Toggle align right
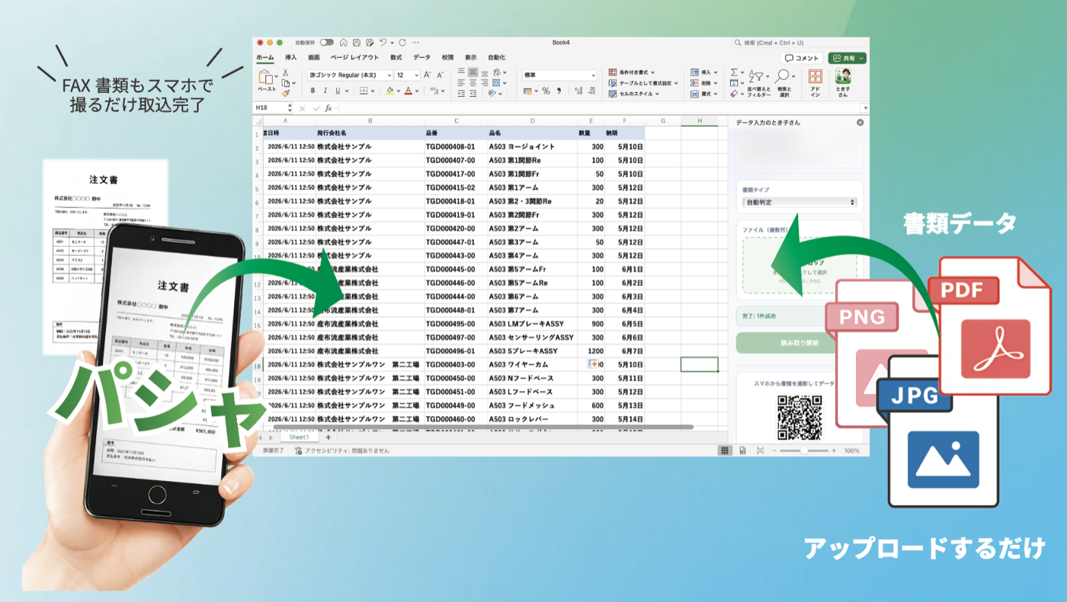Image resolution: width=1067 pixels, height=602 pixels. pos(485,83)
